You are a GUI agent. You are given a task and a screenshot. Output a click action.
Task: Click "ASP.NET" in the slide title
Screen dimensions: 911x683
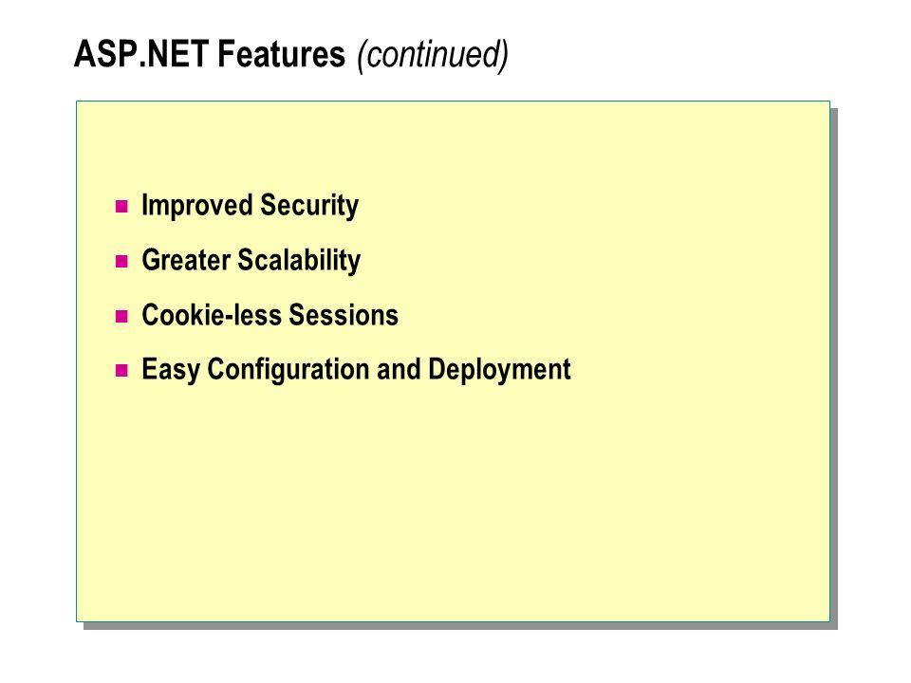tap(141, 54)
